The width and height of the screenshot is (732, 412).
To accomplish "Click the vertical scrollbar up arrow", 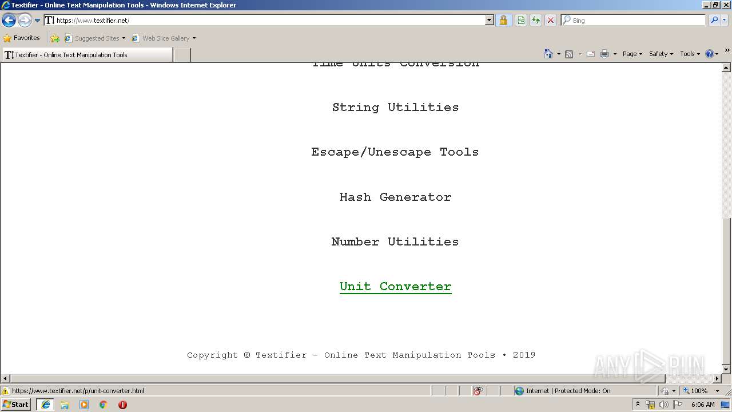I will (x=726, y=68).
